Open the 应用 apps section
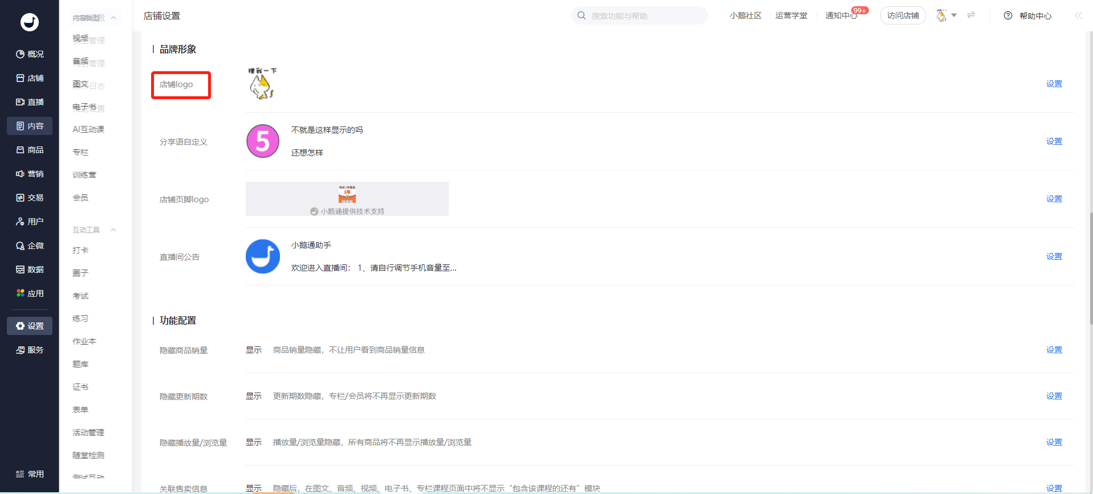The height and width of the screenshot is (494, 1093). 30,293
